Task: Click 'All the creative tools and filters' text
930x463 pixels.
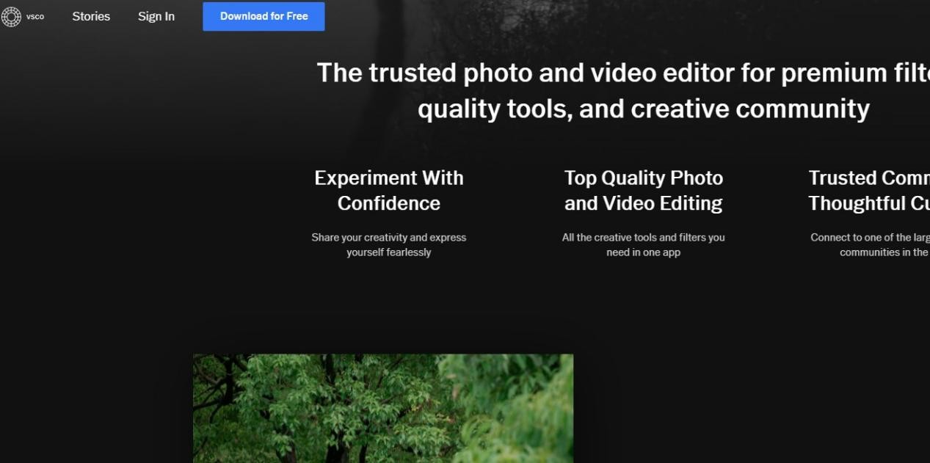Action: [643, 237]
